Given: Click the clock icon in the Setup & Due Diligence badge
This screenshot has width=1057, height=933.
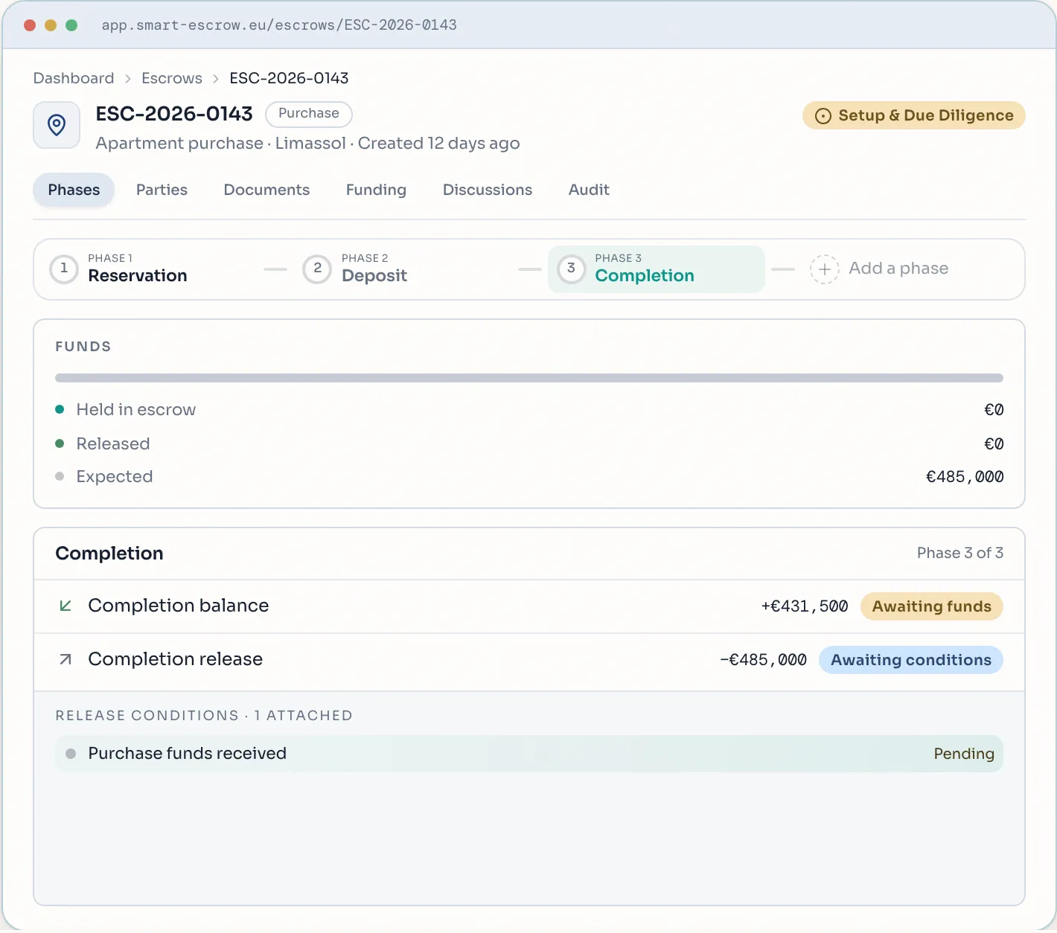Looking at the screenshot, I should pos(823,116).
